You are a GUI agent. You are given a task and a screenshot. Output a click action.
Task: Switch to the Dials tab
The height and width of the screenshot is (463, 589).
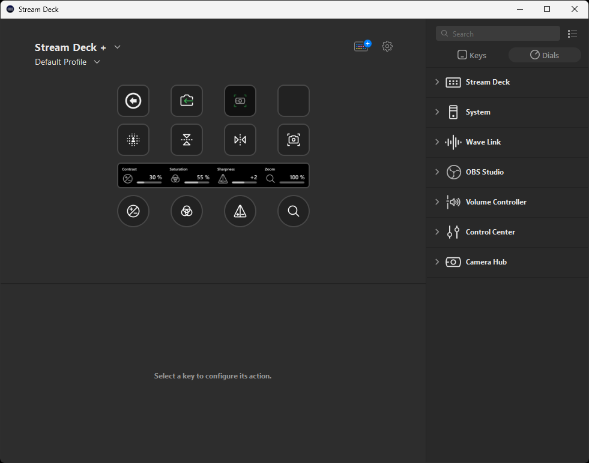(x=545, y=55)
